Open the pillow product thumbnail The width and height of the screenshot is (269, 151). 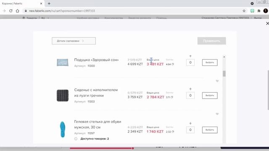[63, 62]
